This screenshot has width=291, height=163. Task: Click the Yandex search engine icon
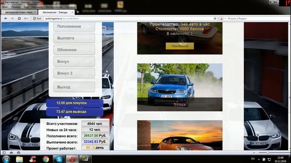[221, 19]
